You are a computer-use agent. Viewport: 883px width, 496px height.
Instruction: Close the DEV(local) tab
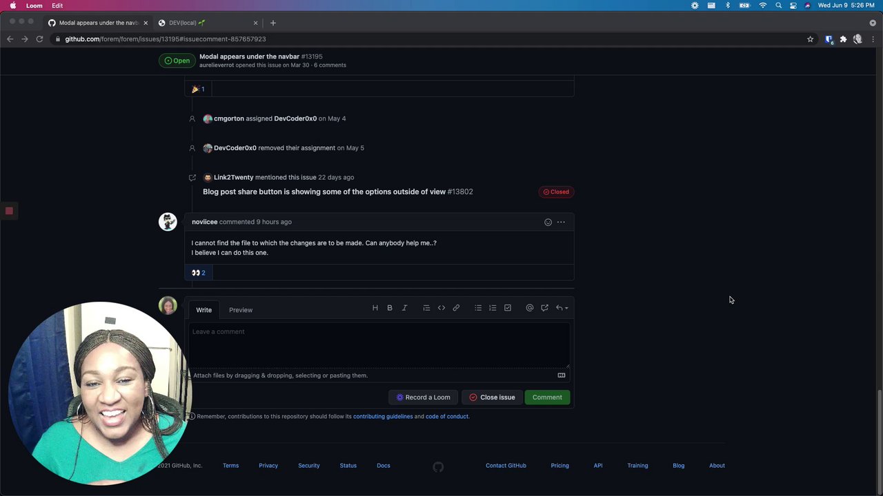(255, 23)
